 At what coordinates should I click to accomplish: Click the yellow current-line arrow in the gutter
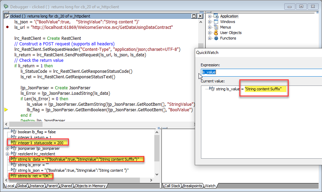click(6, 110)
